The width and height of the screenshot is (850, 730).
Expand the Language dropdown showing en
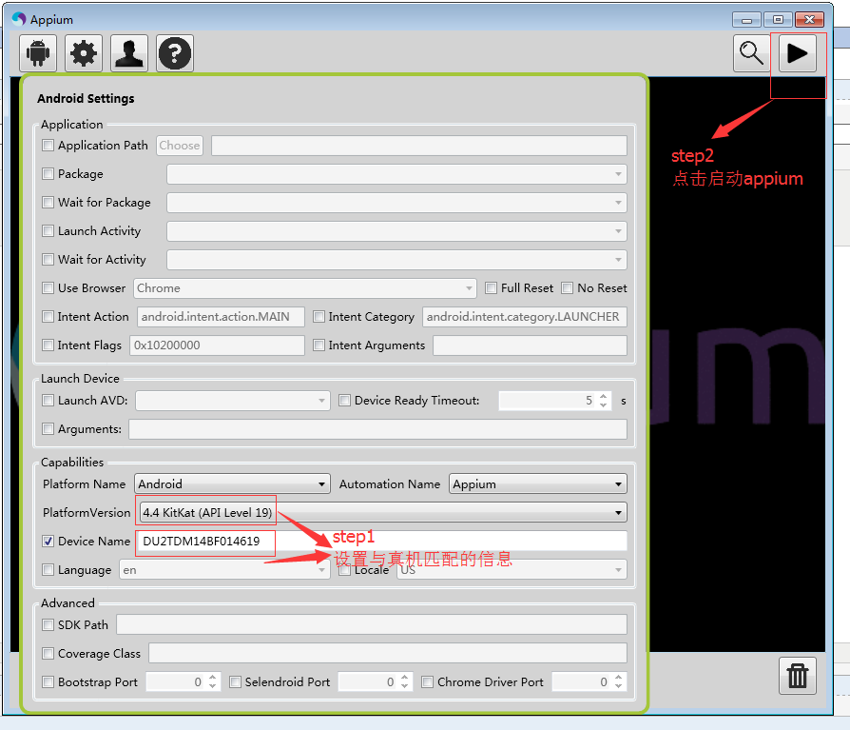[224, 570]
